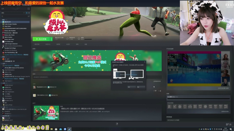Screen dimensions: 234x131
Task: Collapse the 最近 category
Action: tap(2, 20)
